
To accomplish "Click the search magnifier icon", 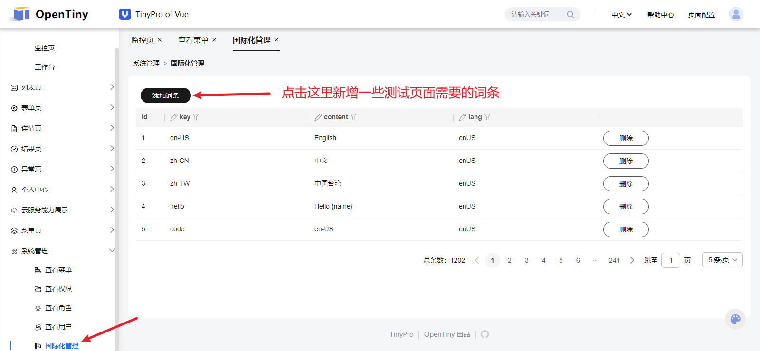I will (x=570, y=15).
